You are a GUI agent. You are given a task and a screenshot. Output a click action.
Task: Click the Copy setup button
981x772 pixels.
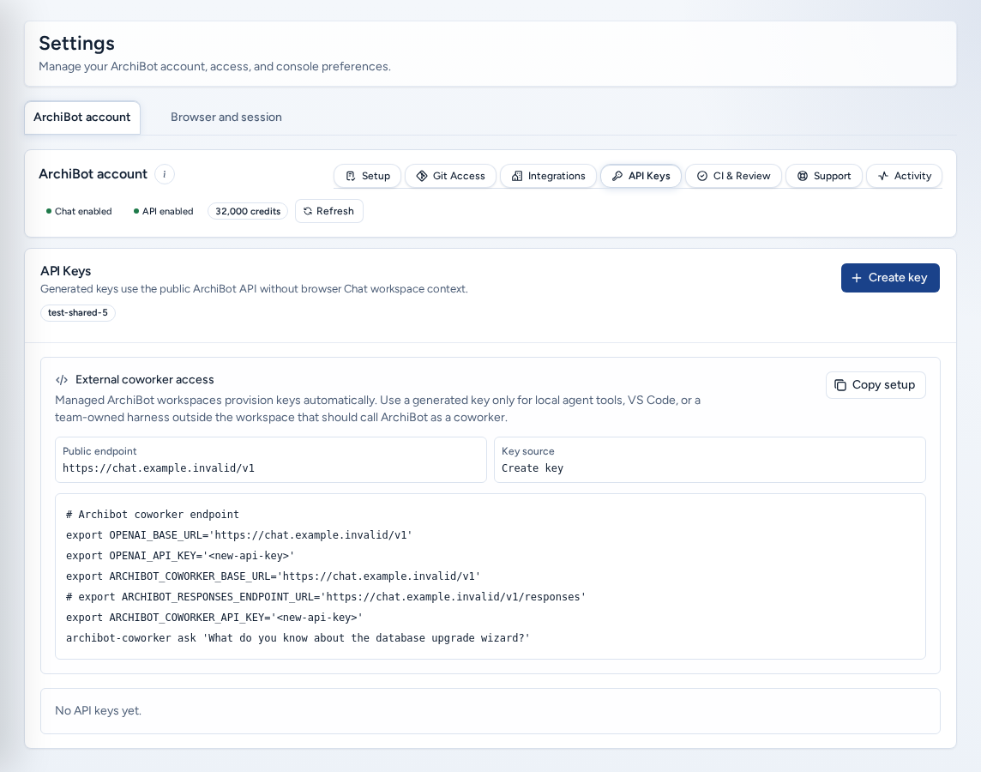[876, 385]
